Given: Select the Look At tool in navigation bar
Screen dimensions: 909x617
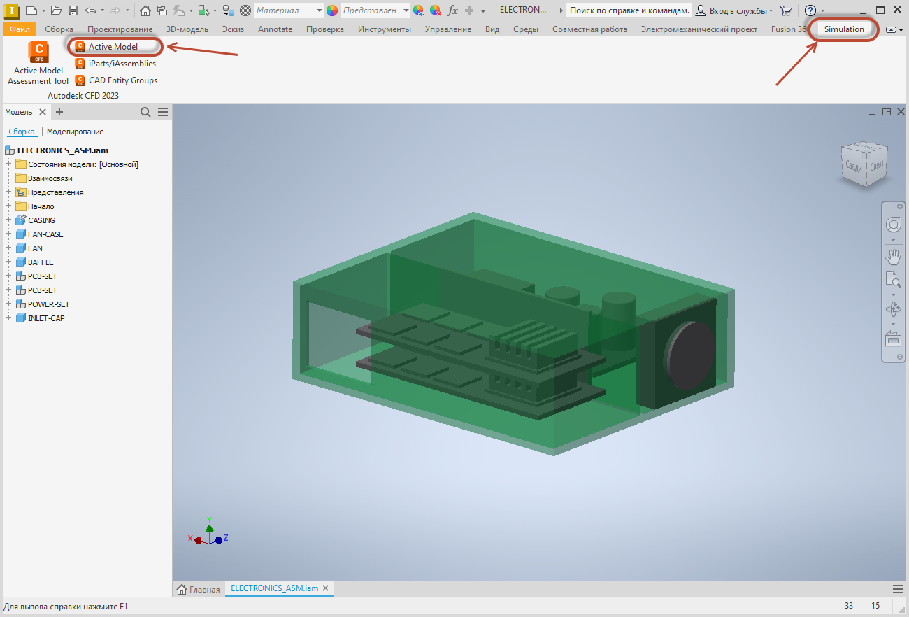Looking at the screenshot, I should [893, 339].
